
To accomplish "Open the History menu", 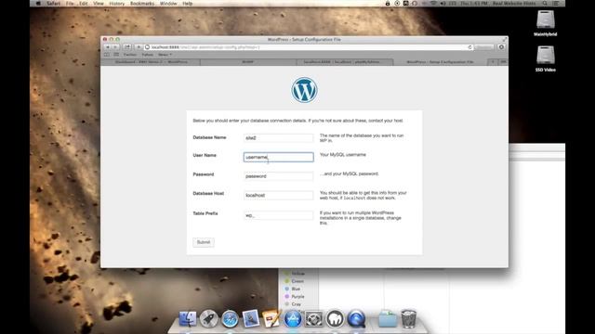I will tap(116, 4).
